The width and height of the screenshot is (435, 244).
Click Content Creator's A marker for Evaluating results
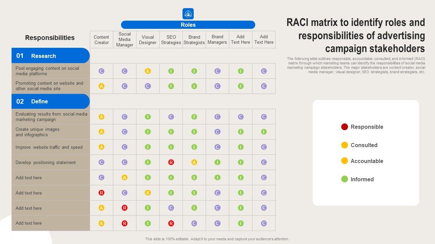[x=101, y=117]
